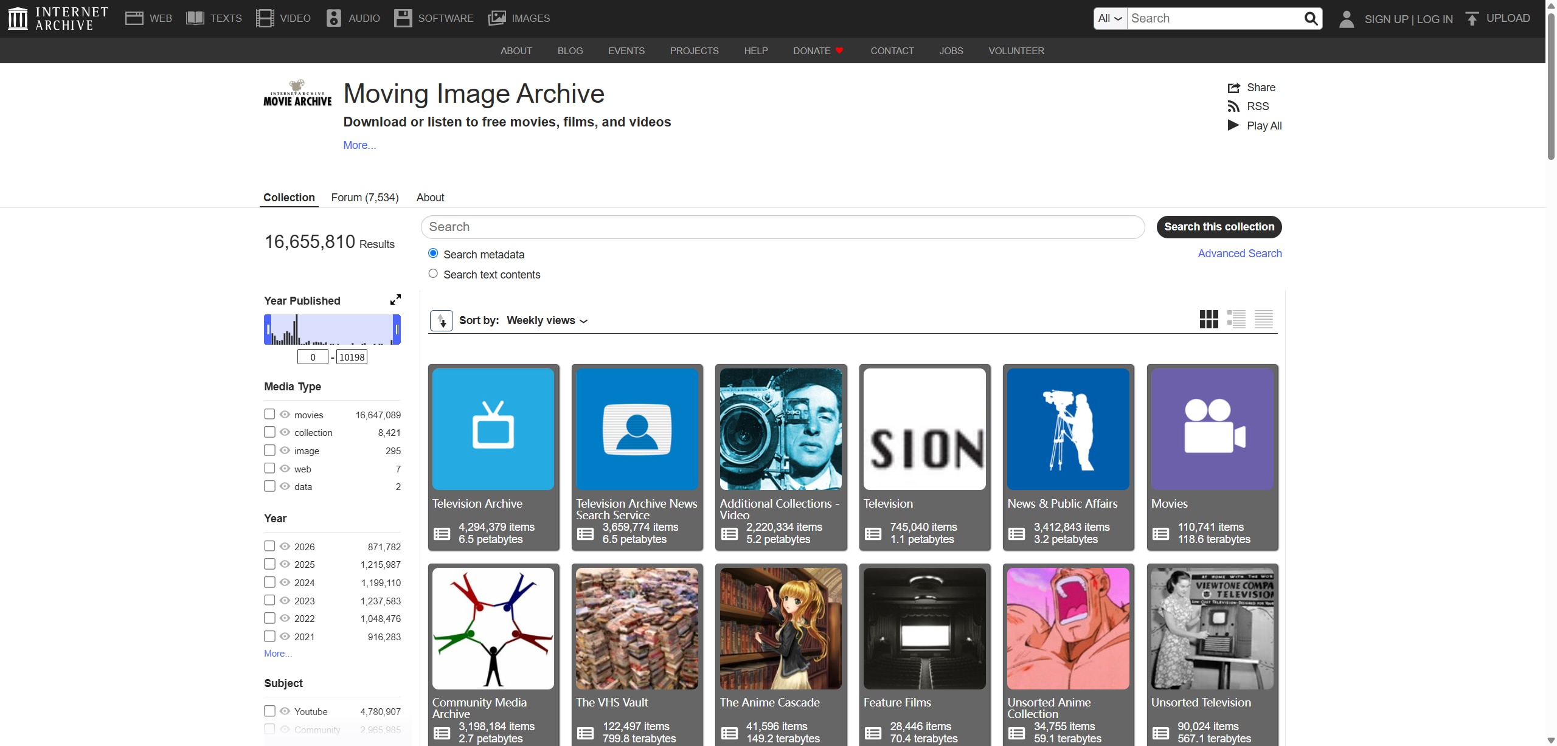
Task: Check the 2024 year checkbox
Action: click(269, 582)
